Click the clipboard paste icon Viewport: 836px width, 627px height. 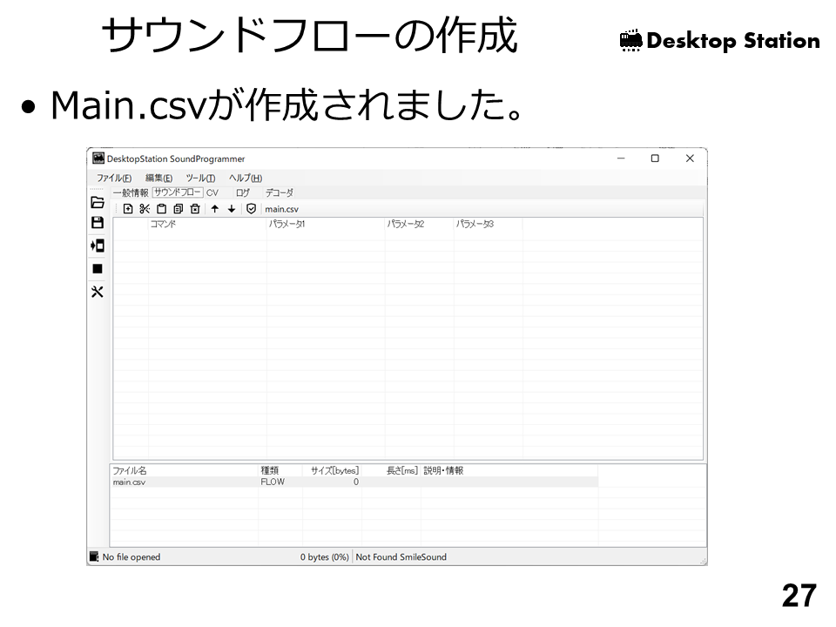tap(161, 209)
